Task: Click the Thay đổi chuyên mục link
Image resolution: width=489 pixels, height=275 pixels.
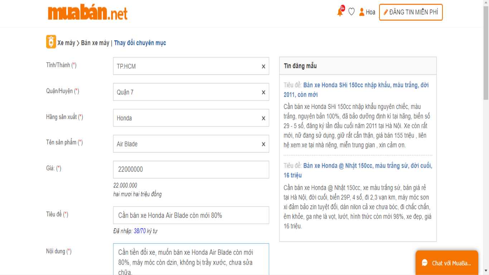Action: (x=140, y=43)
